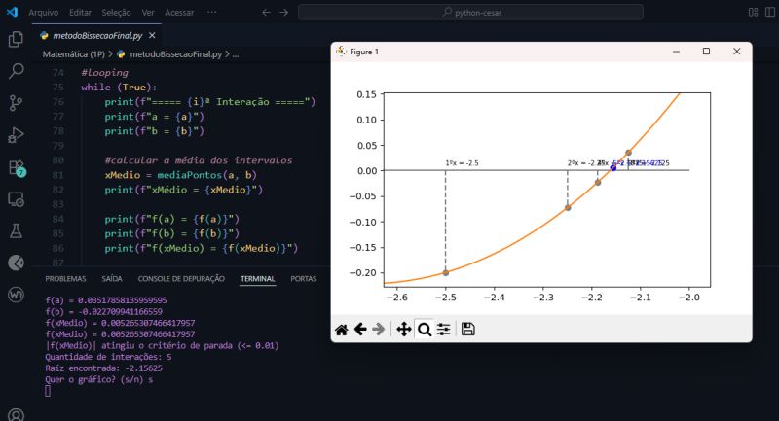Maximize the Figure 1 window

point(706,52)
